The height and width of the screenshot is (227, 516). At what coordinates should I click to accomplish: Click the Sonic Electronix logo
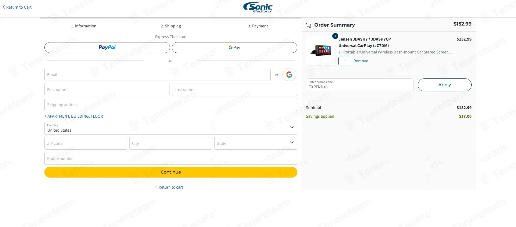[258, 7]
